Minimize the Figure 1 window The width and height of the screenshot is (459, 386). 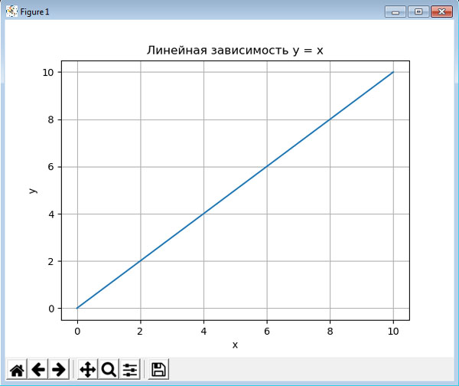396,11
